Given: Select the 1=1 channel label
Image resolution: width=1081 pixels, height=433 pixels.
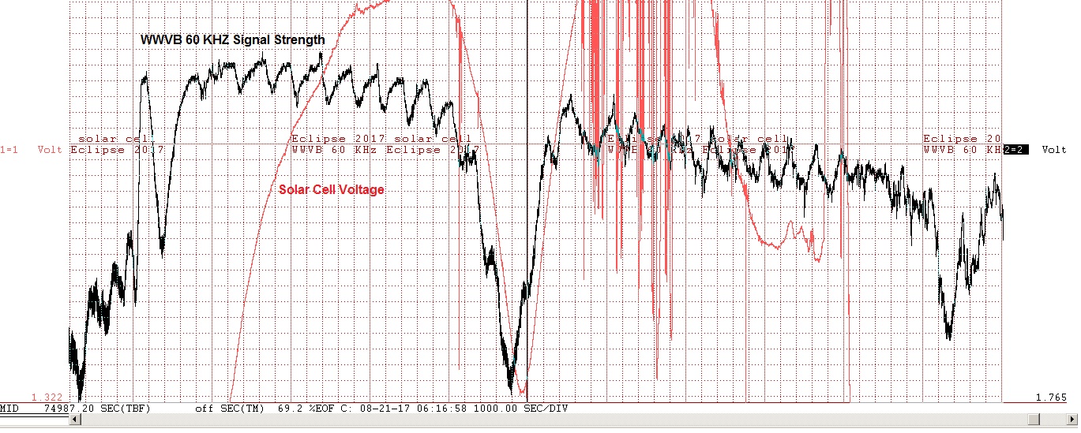Looking at the screenshot, I should click(11, 149).
